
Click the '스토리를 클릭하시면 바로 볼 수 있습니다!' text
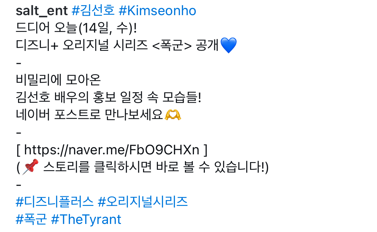pos(154,167)
